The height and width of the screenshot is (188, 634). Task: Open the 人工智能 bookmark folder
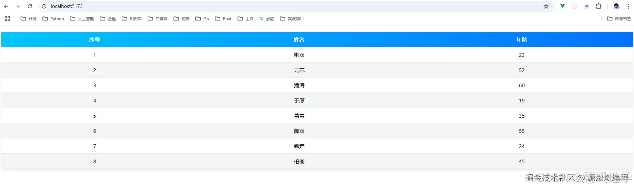[x=82, y=19]
